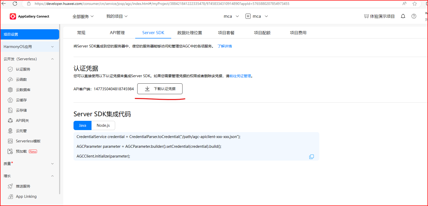
Task: Copy the integration code with copy icon
Action: pos(312,156)
